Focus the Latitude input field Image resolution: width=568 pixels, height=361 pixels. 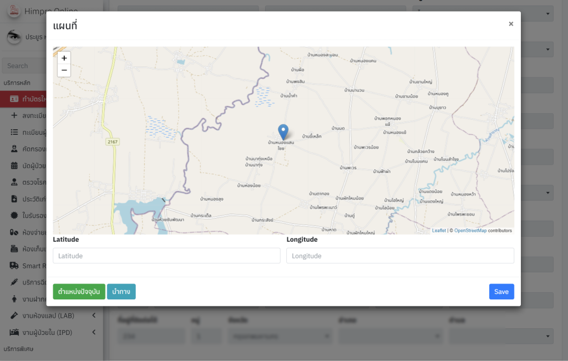coord(166,256)
